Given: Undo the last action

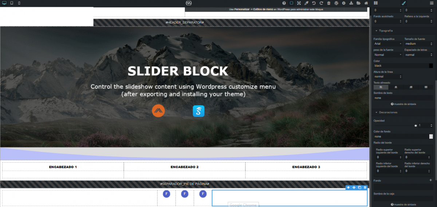Looking at the screenshot, I should (x=314, y=3).
